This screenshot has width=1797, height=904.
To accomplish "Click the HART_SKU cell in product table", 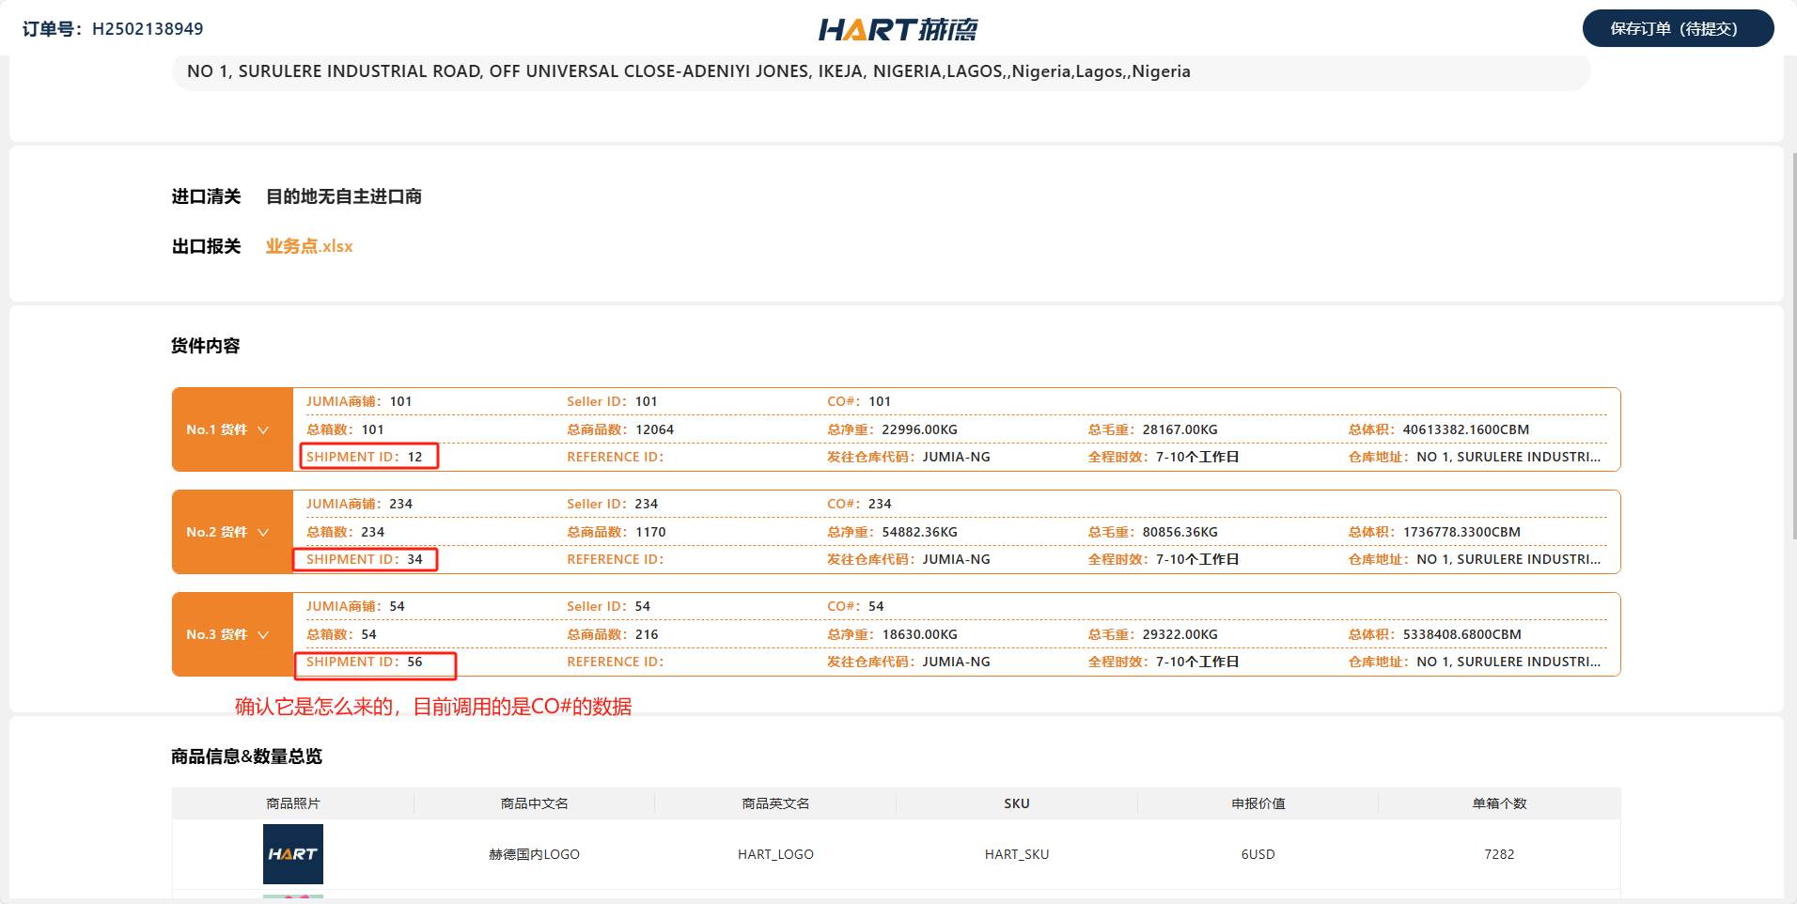I will (1016, 854).
